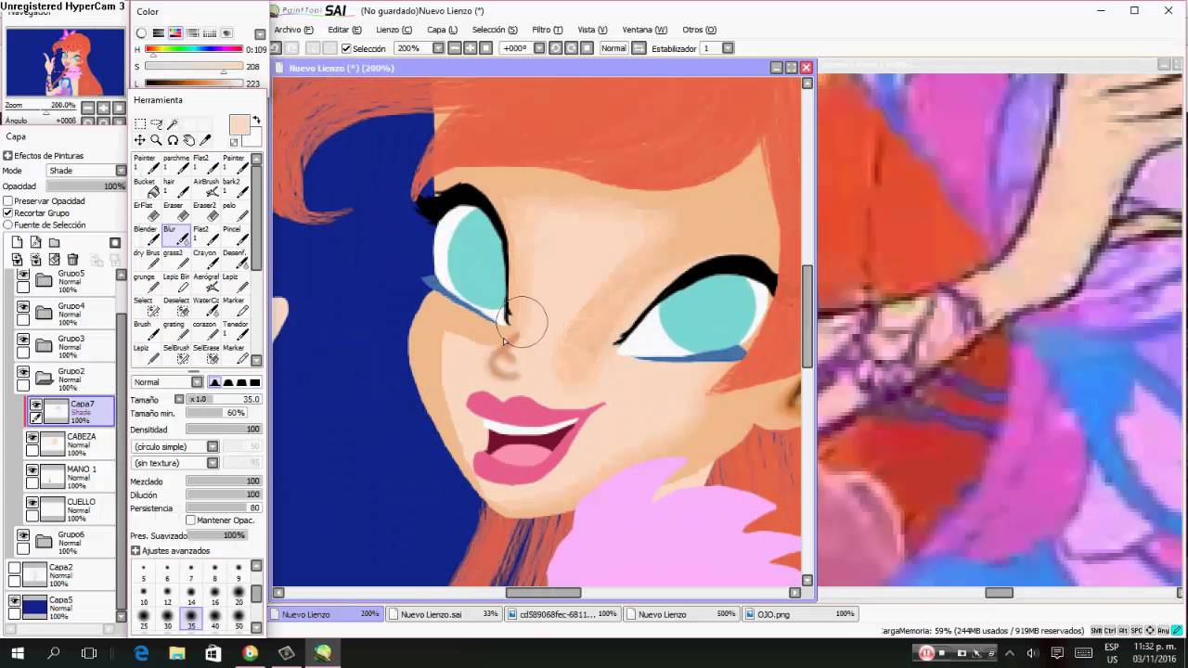Uncheck Recortar Grupo checkbox
The height and width of the screenshot is (668, 1188).
point(8,213)
